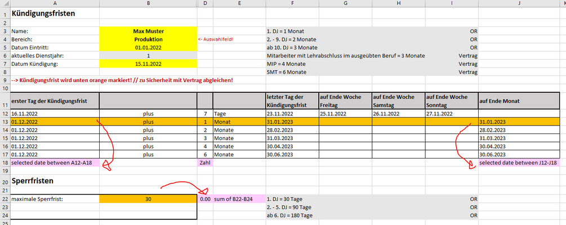
Task: Click 'auf Ende Woche Samstag' header
Action: click(x=399, y=101)
